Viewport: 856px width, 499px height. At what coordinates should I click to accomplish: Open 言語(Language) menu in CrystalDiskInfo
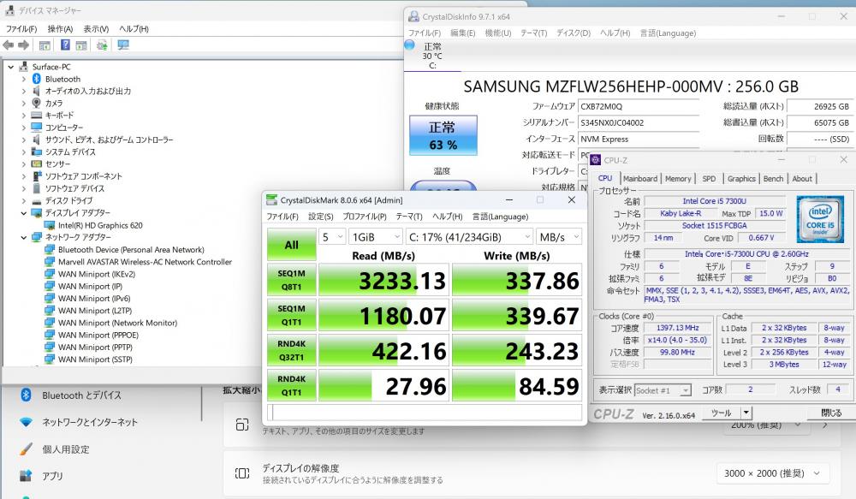(668, 33)
